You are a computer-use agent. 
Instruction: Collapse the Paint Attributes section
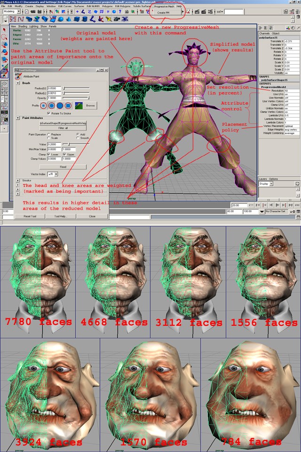point(18,118)
